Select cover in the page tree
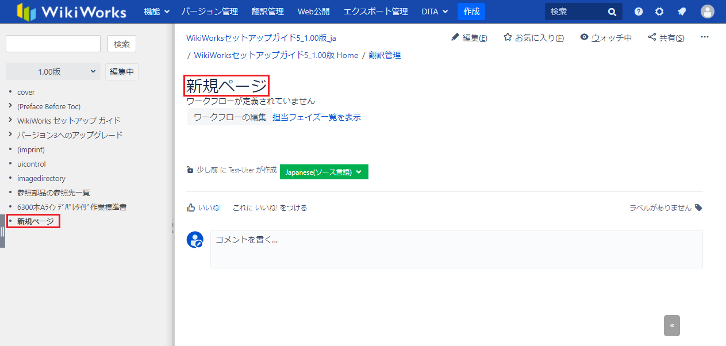Viewport: 726px width, 346px height. point(26,92)
